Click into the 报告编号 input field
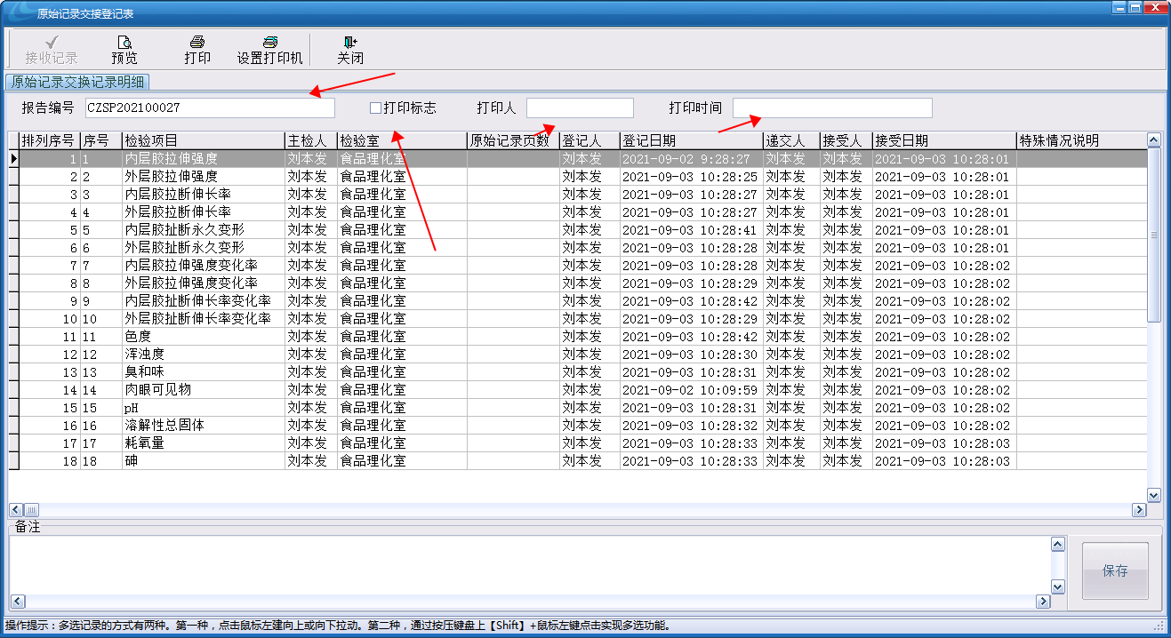Screen dimensions: 1171x638 [x=210, y=108]
